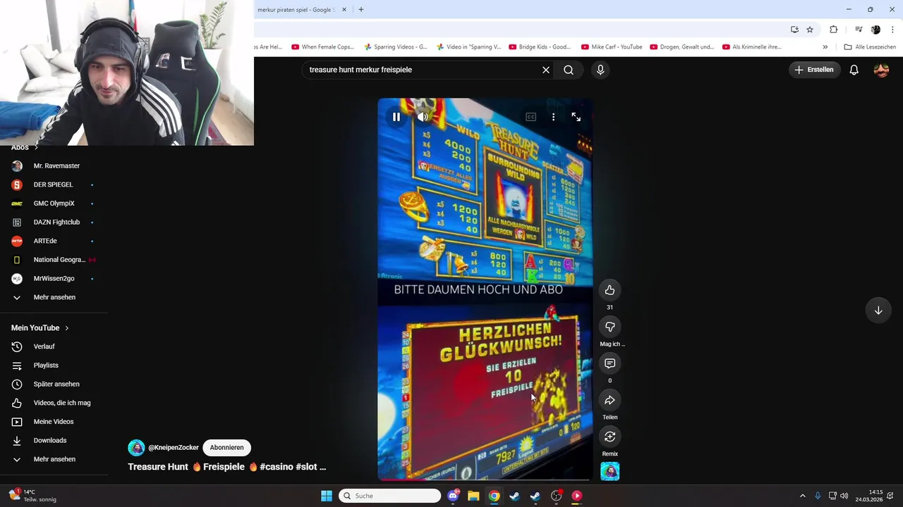The width and height of the screenshot is (903, 507).
Task: Open the Short's sound thumbnail
Action: point(610,471)
